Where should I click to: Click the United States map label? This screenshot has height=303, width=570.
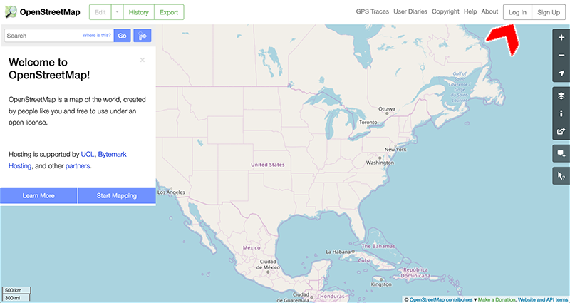point(268,165)
